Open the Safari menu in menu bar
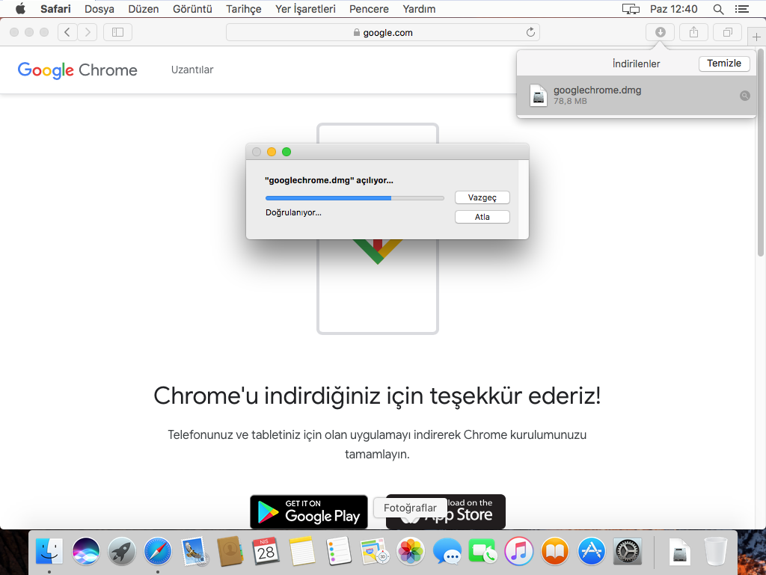The height and width of the screenshot is (575, 766). point(55,9)
